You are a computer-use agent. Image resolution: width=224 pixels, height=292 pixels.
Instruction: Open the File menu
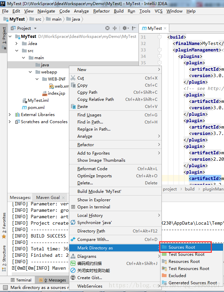click(5, 11)
